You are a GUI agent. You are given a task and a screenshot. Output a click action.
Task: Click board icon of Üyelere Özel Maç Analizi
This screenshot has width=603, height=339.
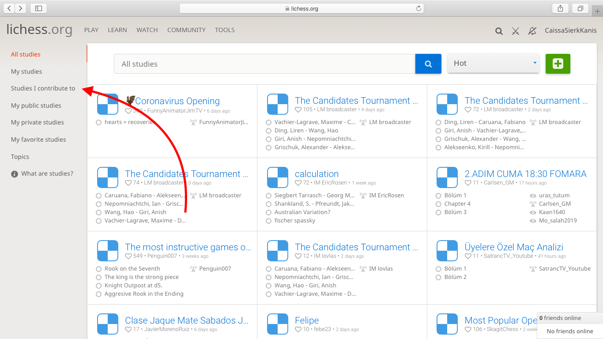(447, 251)
